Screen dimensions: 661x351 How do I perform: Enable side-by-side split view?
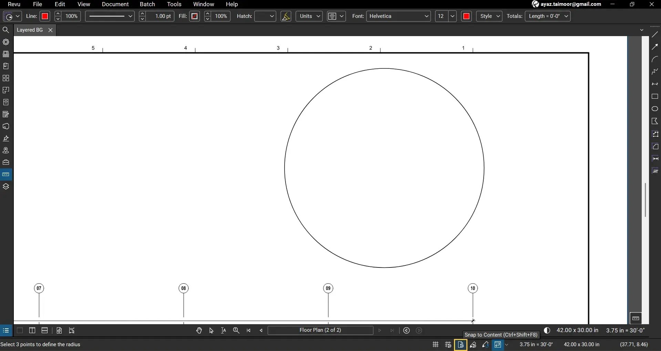[32, 330]
